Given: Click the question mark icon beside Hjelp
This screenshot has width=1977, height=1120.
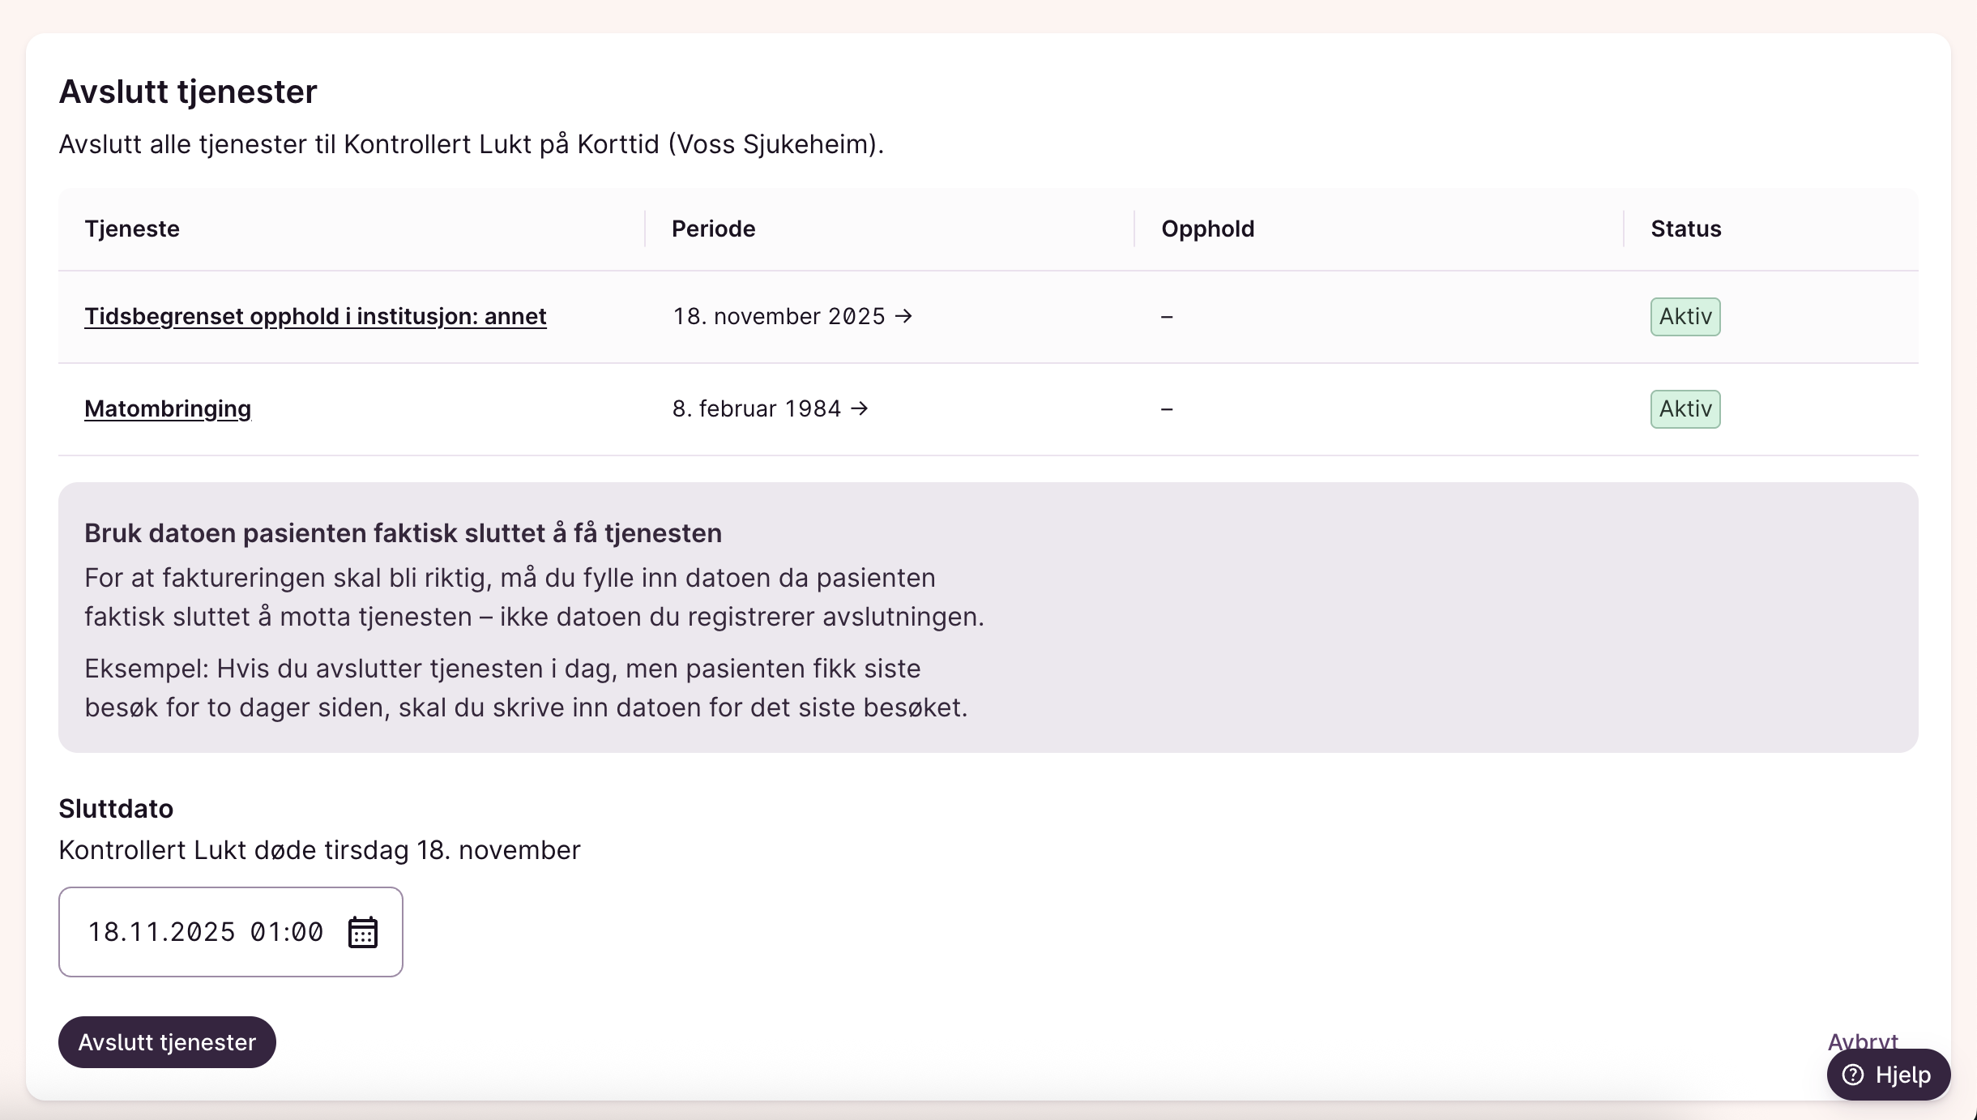Looking at the screenshot, I should tap(1853, 1075).
